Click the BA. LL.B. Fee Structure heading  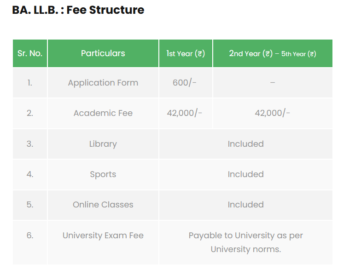pyautogui.click(x=78, y=10)
